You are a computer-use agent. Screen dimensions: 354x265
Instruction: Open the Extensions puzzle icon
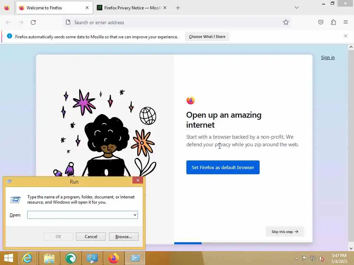[333, 22]
